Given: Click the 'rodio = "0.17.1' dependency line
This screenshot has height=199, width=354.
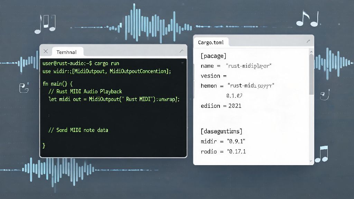Looking at the screenshot, I should point(223,151).
